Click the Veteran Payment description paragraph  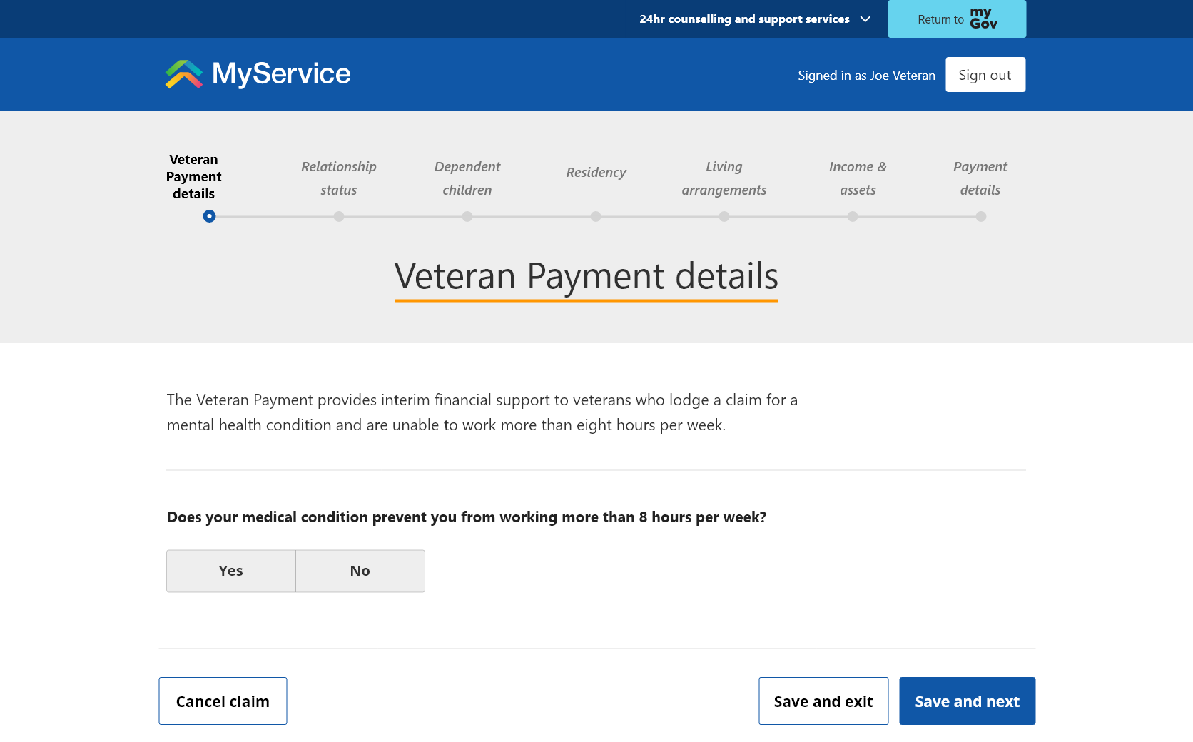click(x=482, y=412)
